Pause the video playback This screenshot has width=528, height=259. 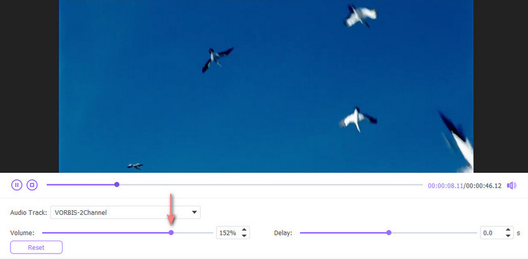[16, 185]
